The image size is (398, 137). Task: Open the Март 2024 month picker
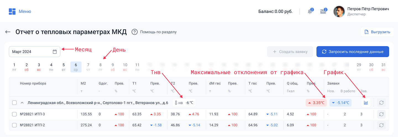point(35,52)
